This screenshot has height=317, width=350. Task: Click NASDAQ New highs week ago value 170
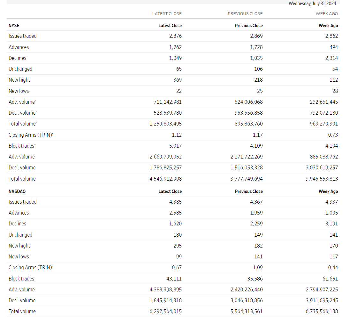tap(334, 246)
